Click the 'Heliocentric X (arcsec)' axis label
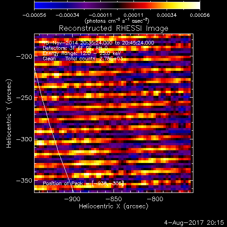 tap(113, 206)
